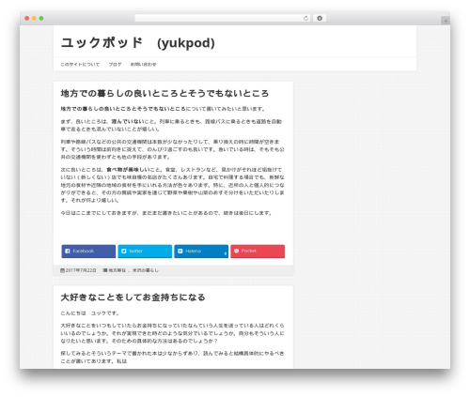This screenshot has width=470, height=397.
Task: Share post via Facebook button
Action: 88,252
